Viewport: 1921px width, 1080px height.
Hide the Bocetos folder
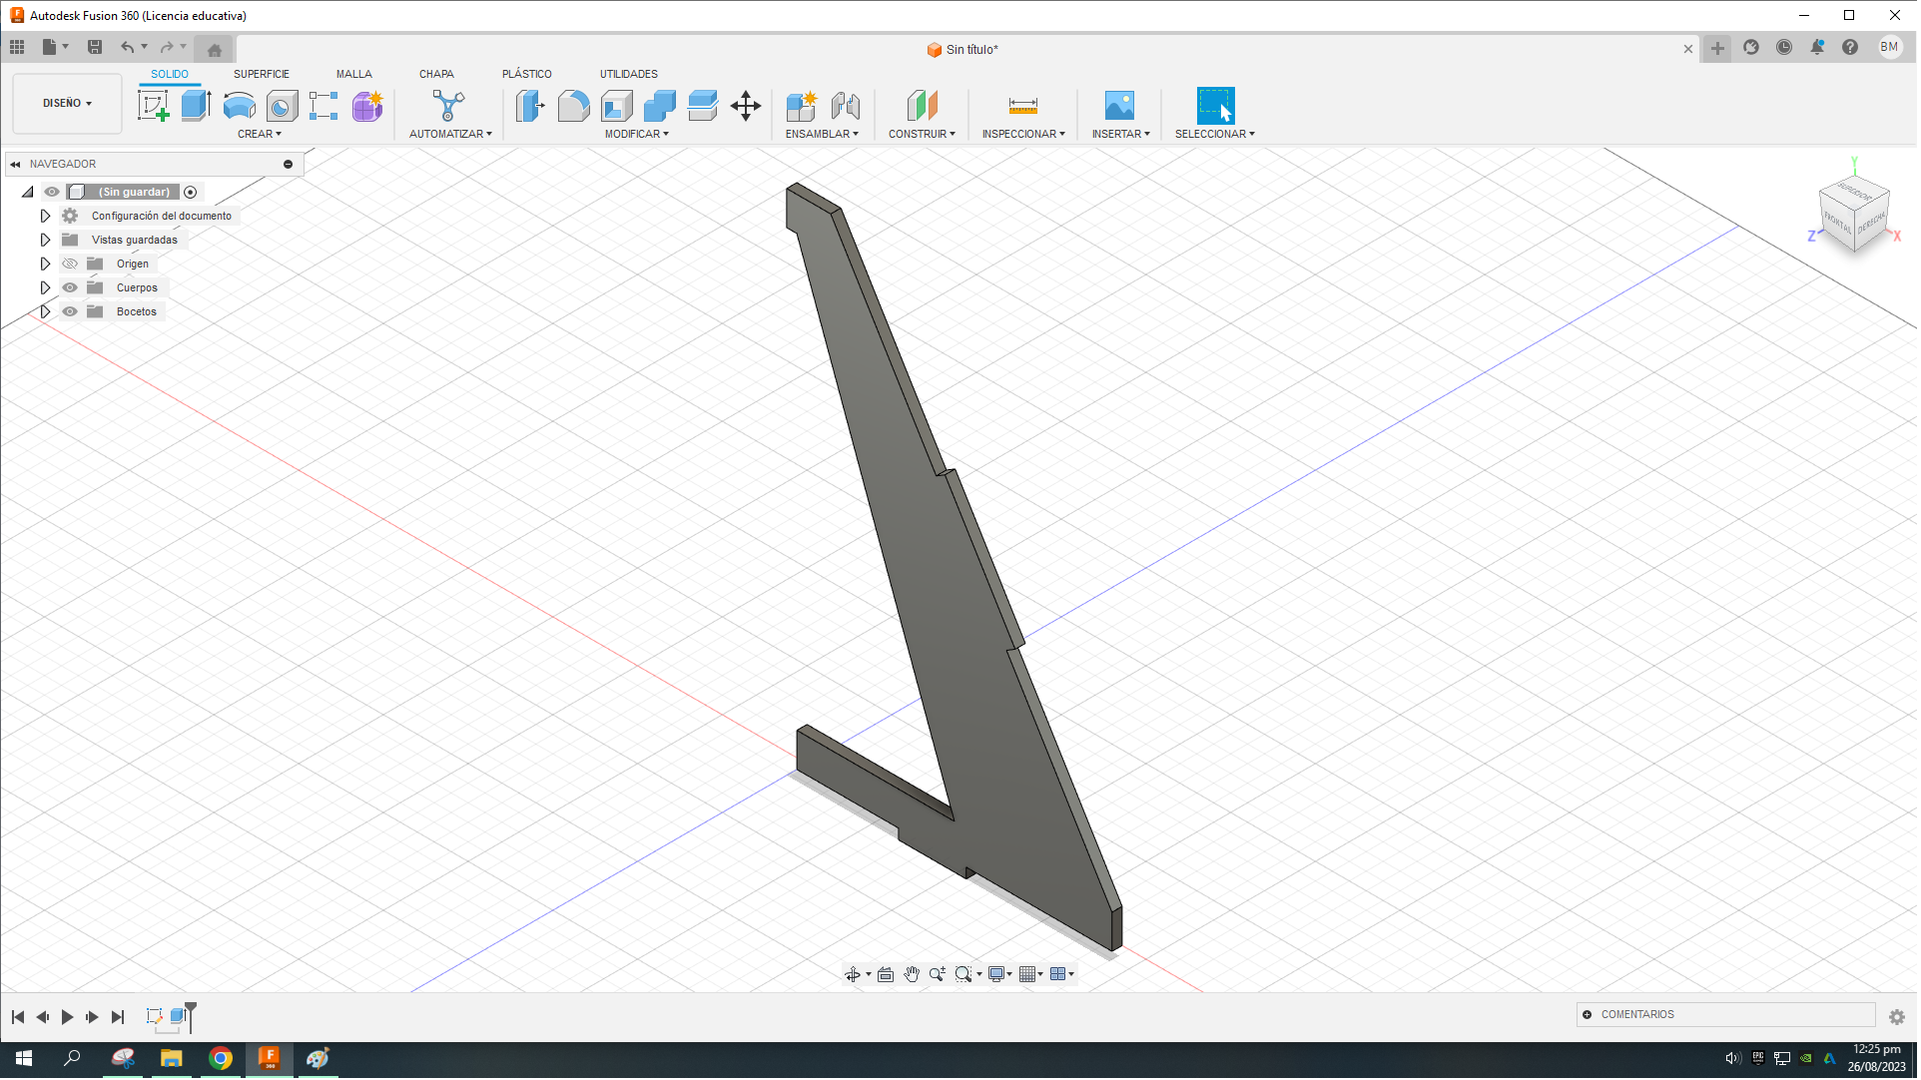tap(70, 311)
